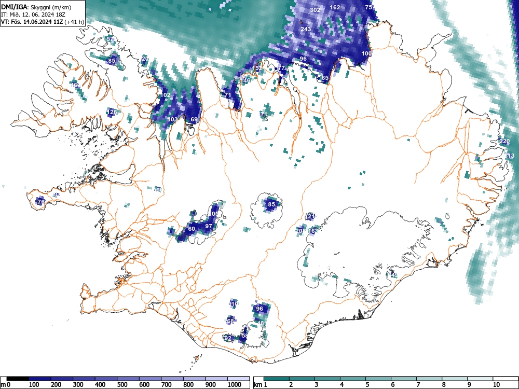Click the 5–6 km teal legend swatch
Viewport: 519px width, 389px height.
[378, 379]
